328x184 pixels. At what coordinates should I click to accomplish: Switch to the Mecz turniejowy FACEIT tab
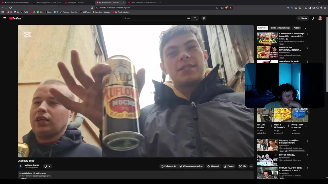click(48, 3)
